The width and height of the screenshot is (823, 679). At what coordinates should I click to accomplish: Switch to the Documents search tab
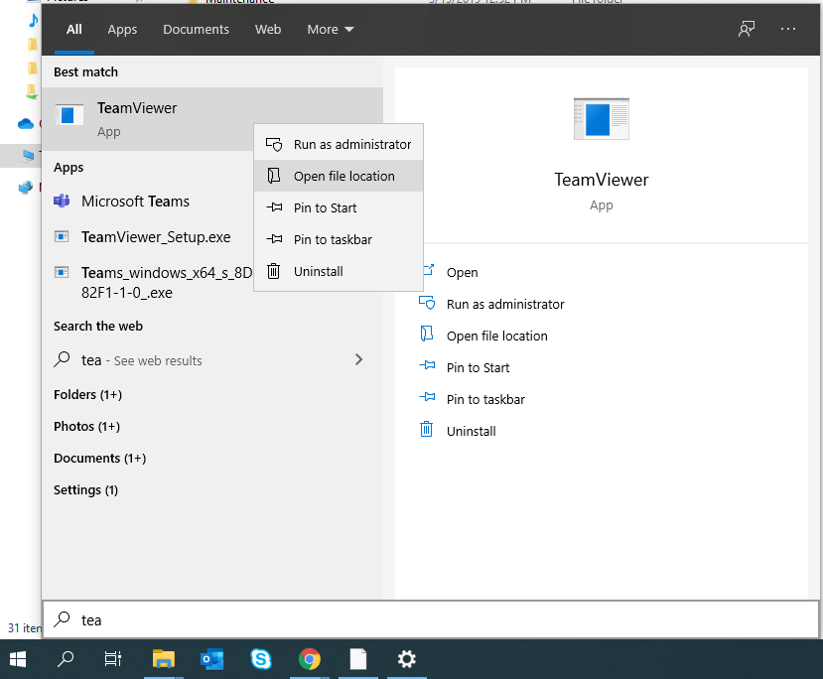(196, 30)
